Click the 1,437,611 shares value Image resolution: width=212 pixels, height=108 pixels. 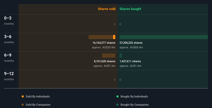[130, 61]
